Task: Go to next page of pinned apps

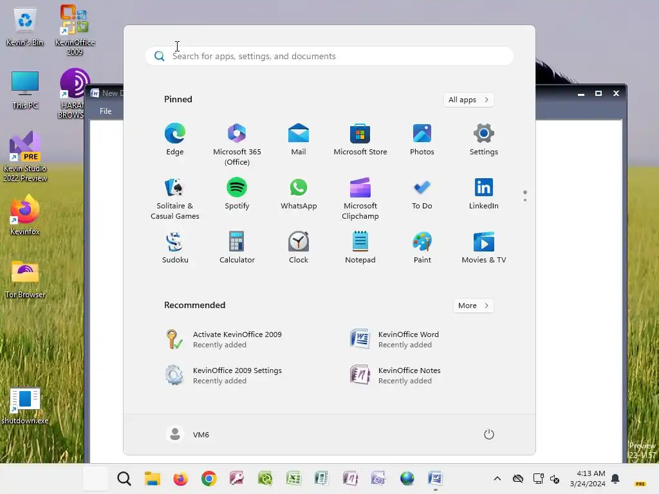Action: coord(525,200)
